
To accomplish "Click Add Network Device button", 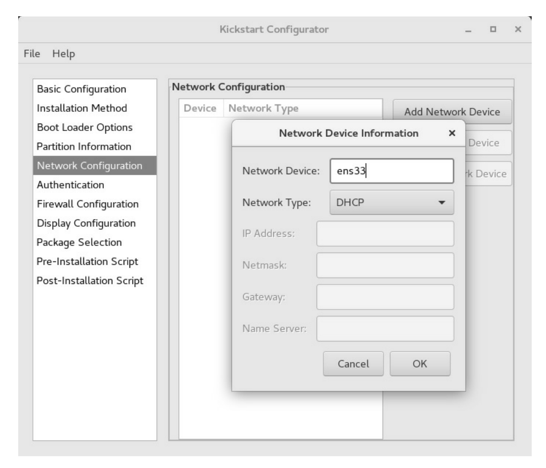I will coord(452,112).
